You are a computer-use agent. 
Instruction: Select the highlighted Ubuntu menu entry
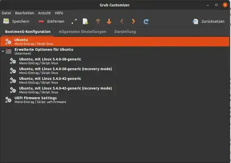pos(115,41)
